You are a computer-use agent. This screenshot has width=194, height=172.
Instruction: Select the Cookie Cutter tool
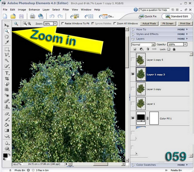tap(7, 84)
